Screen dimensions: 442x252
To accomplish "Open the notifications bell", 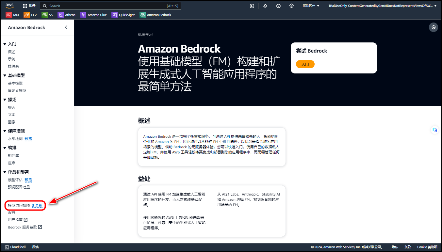I will [x=265, y=6].
